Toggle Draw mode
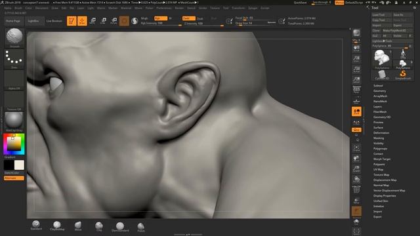Image resolution: width=420 pixels, height=236 pixels. click(x=82, y=21)
